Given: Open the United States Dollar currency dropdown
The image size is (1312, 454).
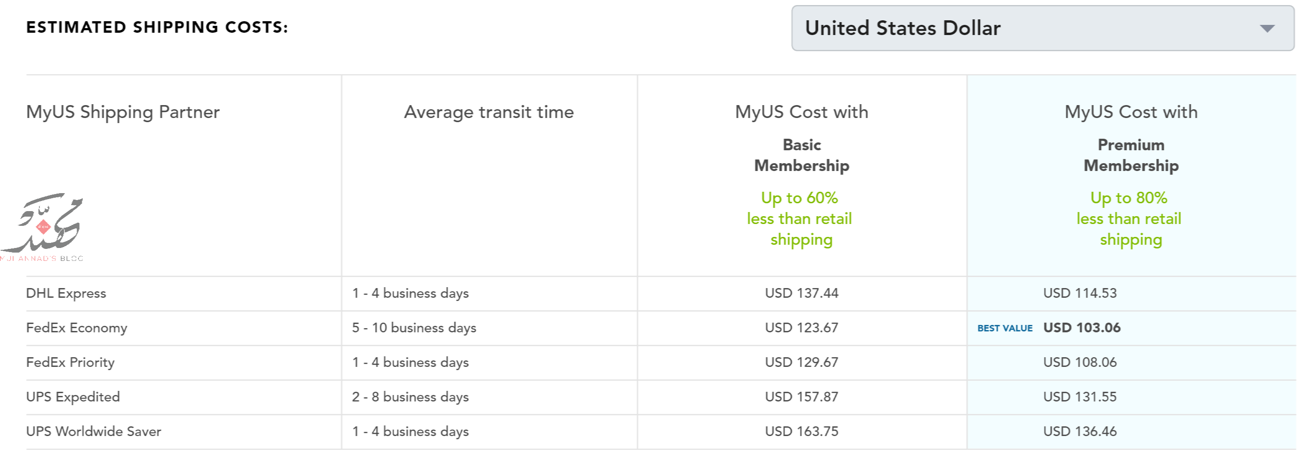Looking at the screenshot, I should point(1042,28).
